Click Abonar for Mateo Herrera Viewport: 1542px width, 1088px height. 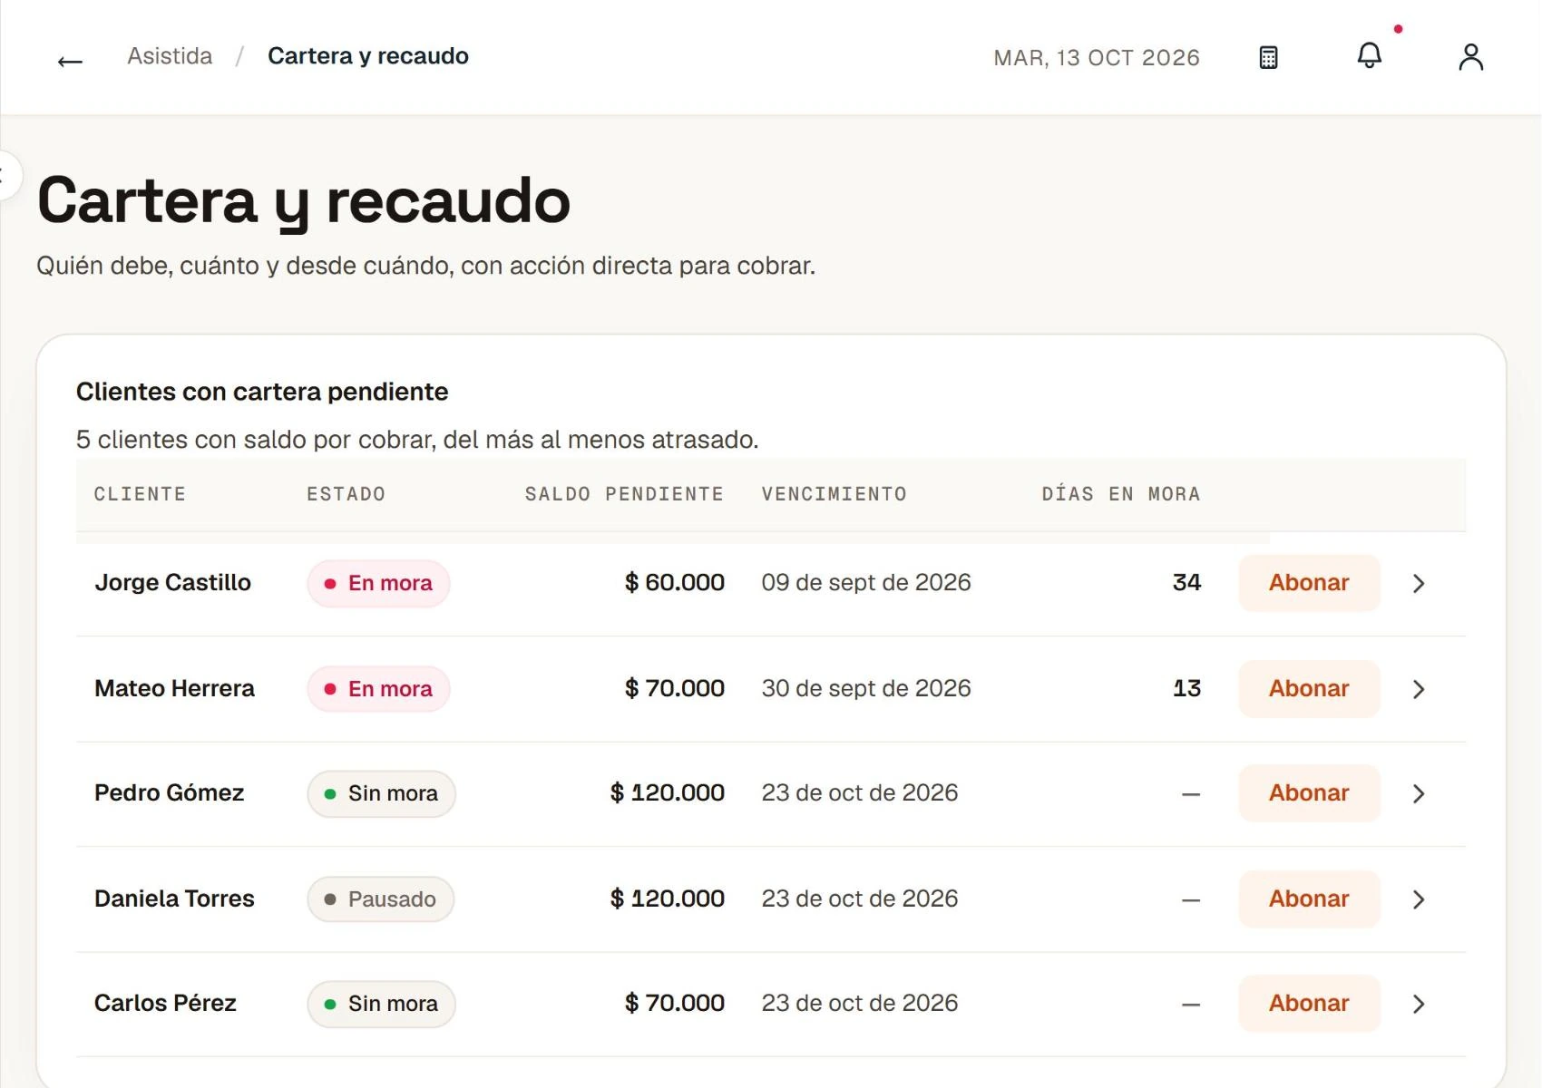pos(1309,689)
